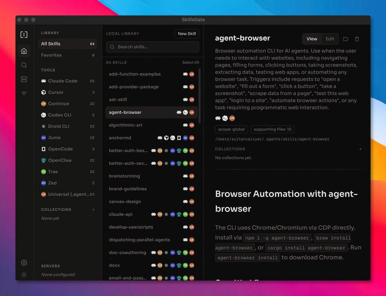The height and width of the screenshot is (296, 386).
Task: Click ZE badge on anchormd row
Action: tap(185, 138)
